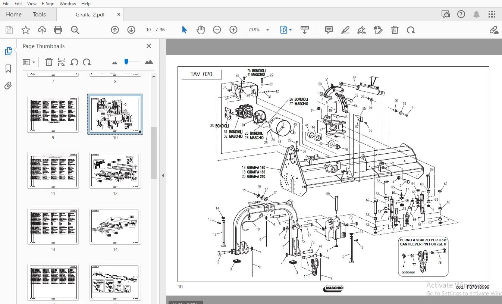Viewport: 502px width, 304px height.
Task: Reduce thumbnail size with small mountain icon
Action: point(114,62)
